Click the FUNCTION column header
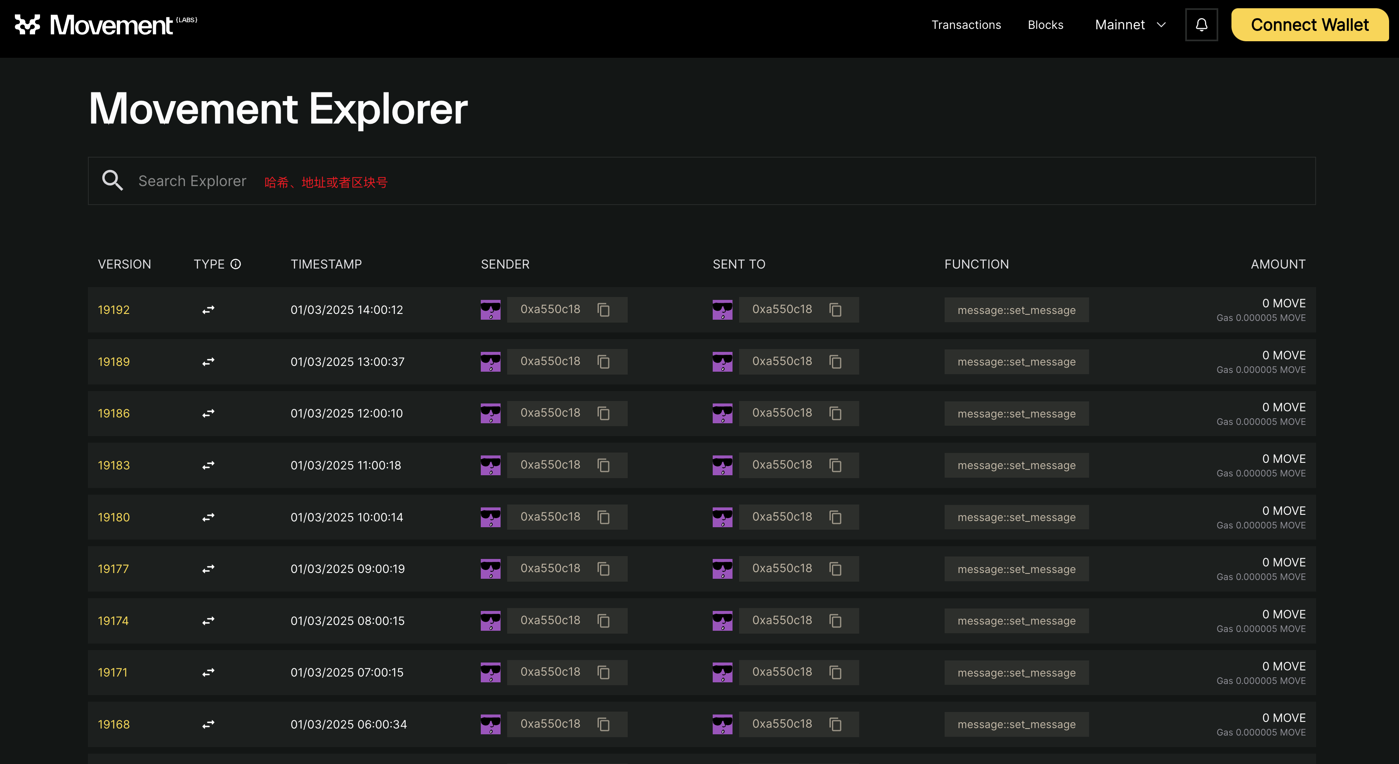The height and width of the screenshot is (764, 1399). [976, 264]
